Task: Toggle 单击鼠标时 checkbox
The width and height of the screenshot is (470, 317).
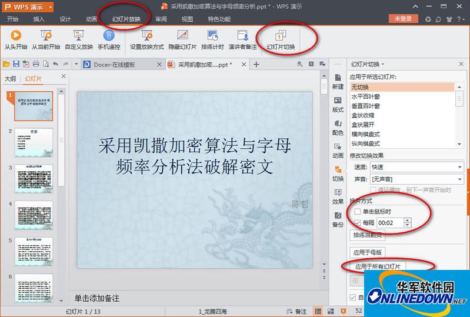Action: 357,212
